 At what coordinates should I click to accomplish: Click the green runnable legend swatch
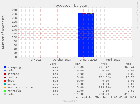pyautogui.click(x=5, y=91)
